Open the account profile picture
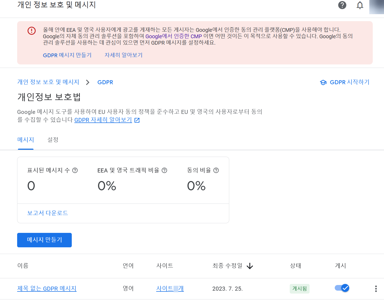The width and height of the screenshot is (384, 308). click(377, 7)
